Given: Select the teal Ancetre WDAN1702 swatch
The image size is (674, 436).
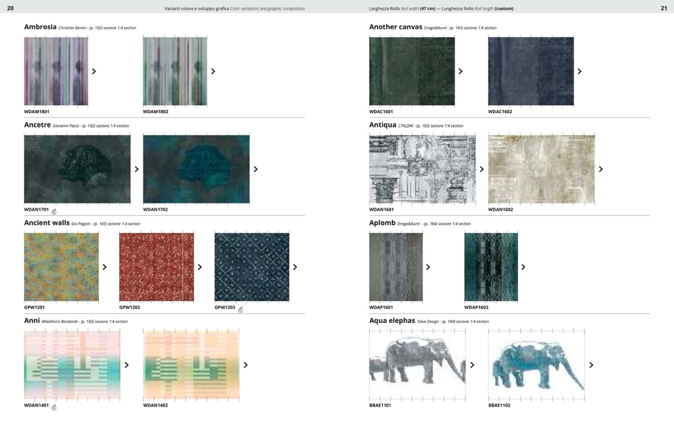Looking at the screenshot, I should tap(196, 169).
